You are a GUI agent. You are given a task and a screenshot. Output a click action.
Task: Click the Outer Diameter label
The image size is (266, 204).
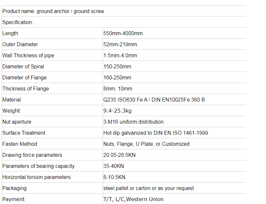click(20, 45)
